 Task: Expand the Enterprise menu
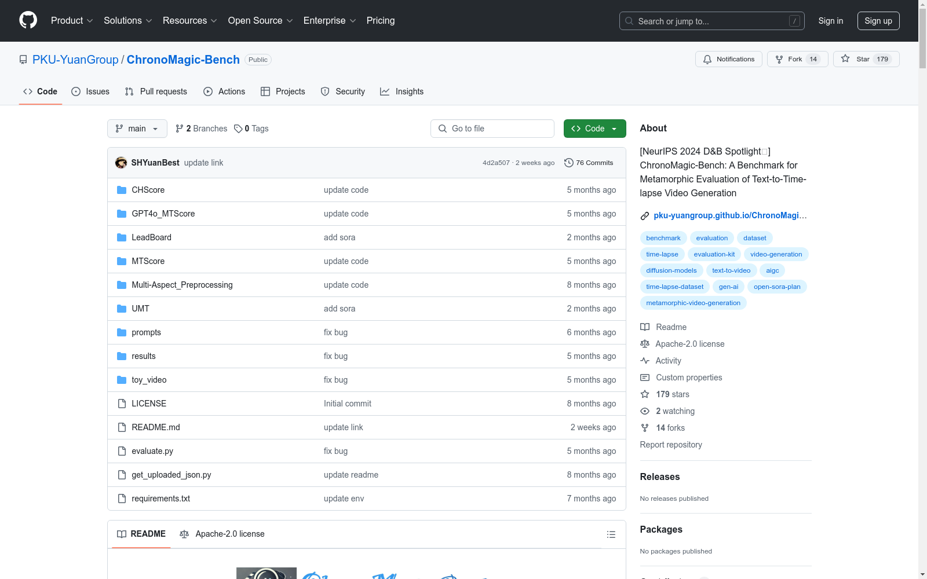pyautogui.click(x=330, y=21)
